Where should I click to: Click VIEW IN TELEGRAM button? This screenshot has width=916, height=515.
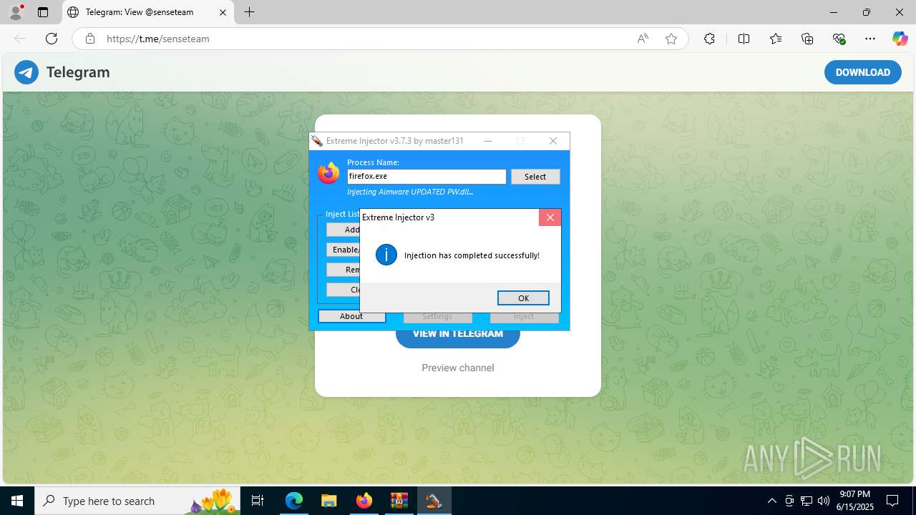point(458,335)
